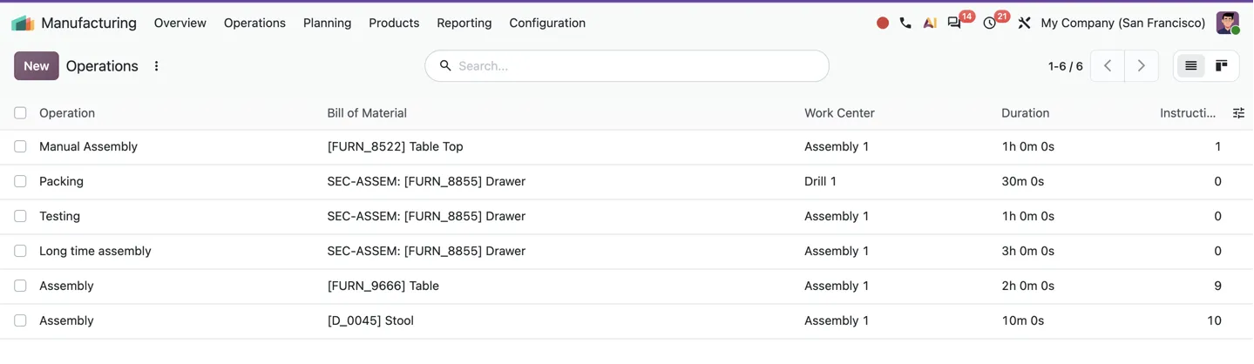
Task: Open the AI assistant icon
Action: 930,24
